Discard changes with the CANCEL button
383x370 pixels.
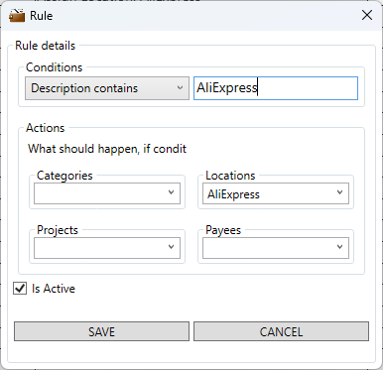281,331
